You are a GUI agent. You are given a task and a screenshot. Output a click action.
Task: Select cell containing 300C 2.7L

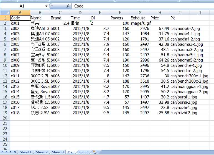pyautogui.click(x=40, y=76)
